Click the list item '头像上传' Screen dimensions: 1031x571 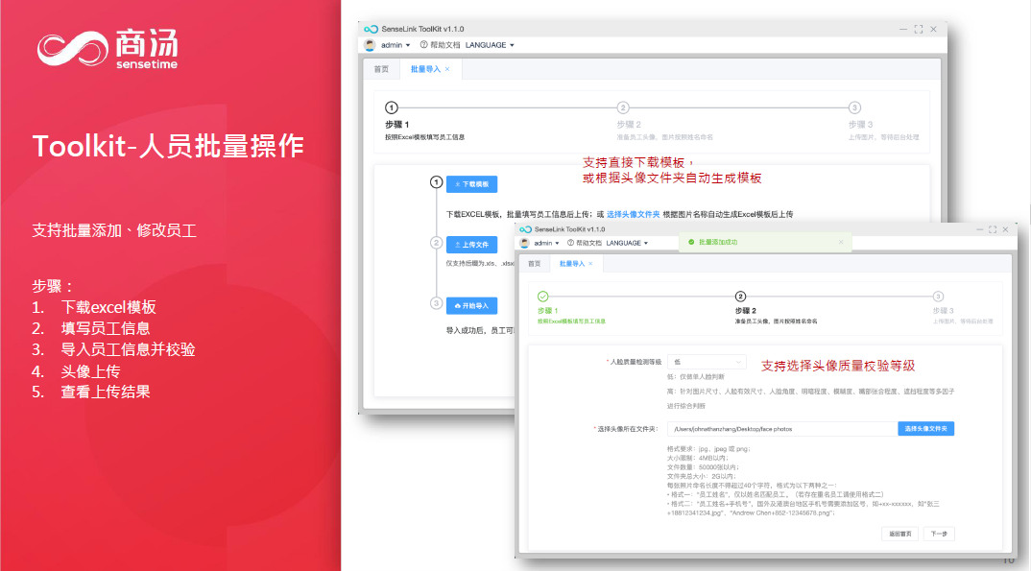pos(91,371)
